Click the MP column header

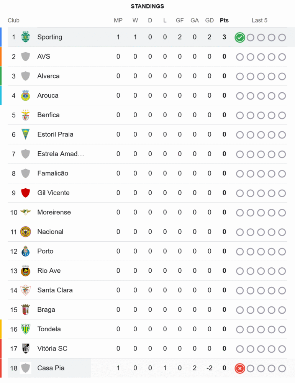coord(118,20)
